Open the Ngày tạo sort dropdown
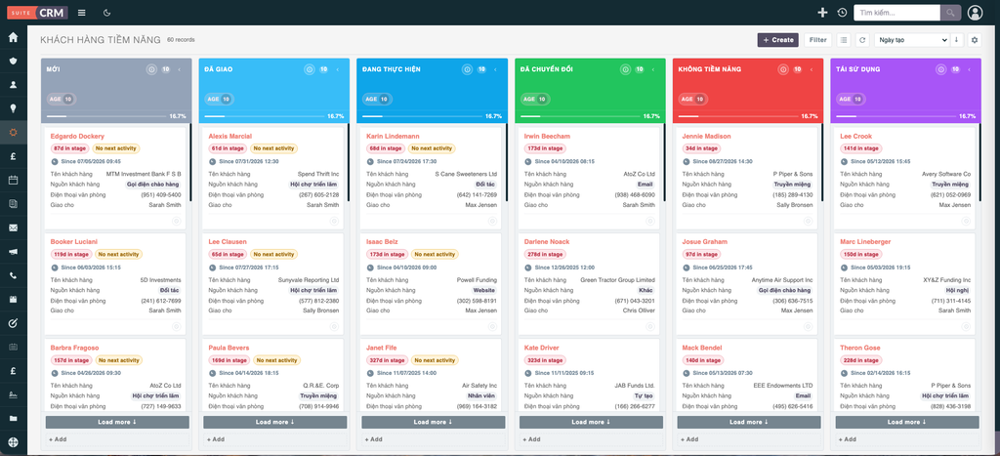This screenshot has width=1000, height=456. click(911, 39)
